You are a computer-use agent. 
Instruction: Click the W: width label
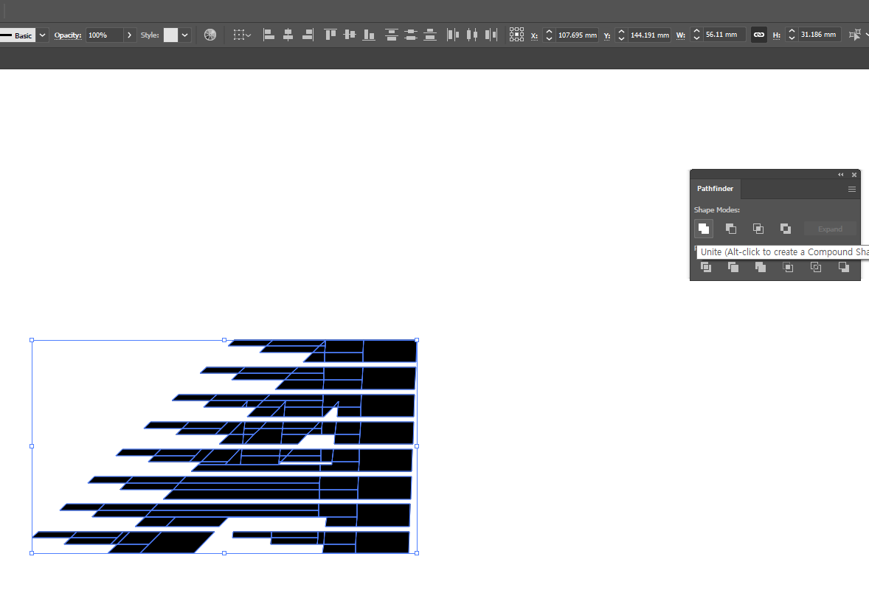(681, 35)
